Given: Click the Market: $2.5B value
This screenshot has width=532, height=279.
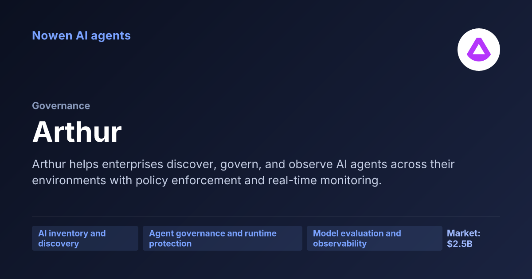Looking at the screenshot, I should pos(464,238).
